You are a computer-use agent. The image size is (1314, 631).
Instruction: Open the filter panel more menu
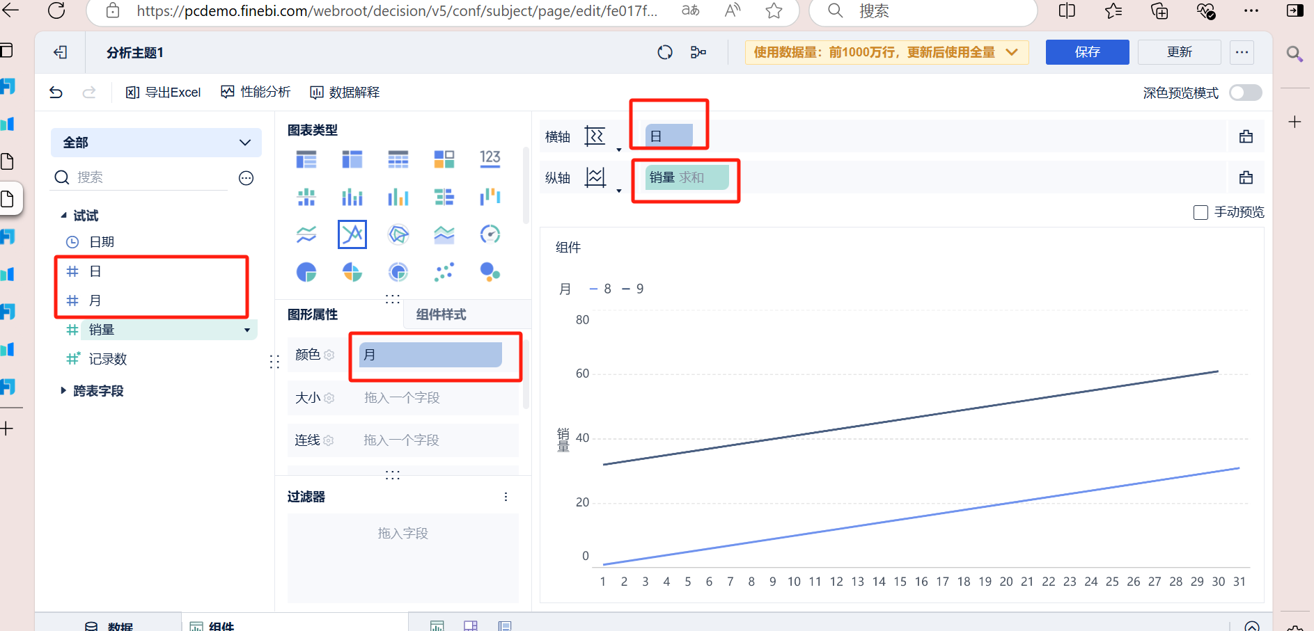[x=506, y=497]
